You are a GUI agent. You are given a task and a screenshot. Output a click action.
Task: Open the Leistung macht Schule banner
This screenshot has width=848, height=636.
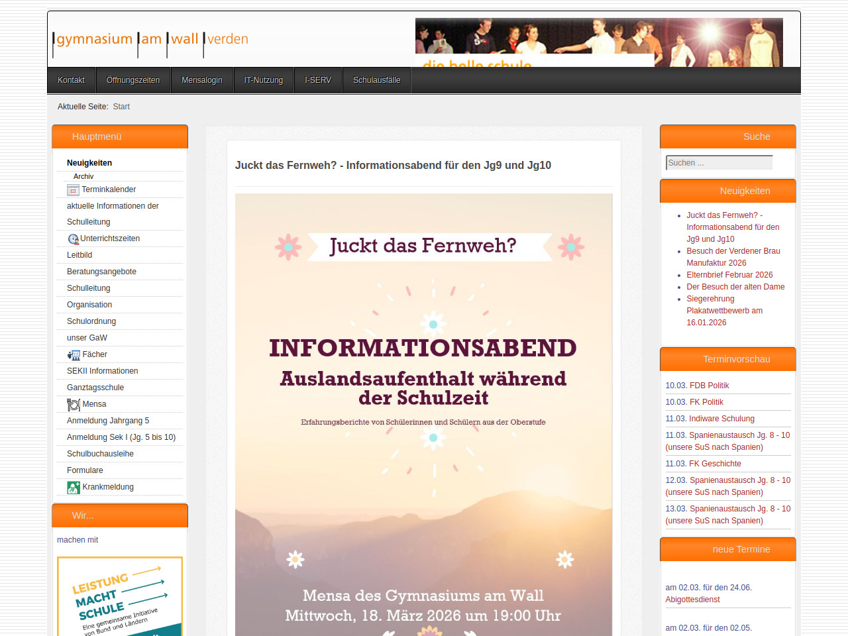[x=119, y=596]
